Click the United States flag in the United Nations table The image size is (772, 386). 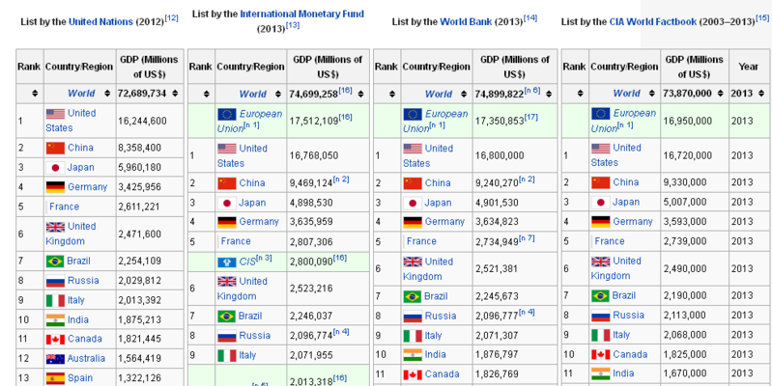coord(55,114)
